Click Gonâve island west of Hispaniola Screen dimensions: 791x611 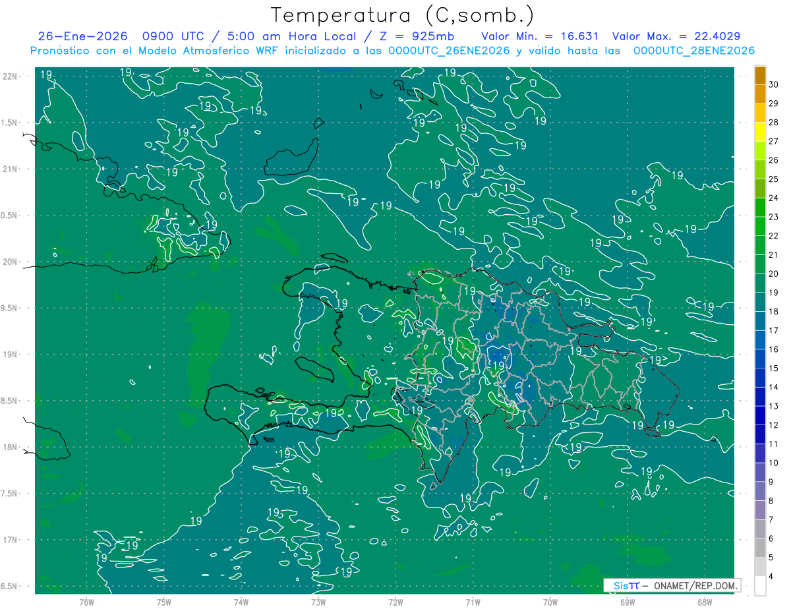[x=314, y=368]
